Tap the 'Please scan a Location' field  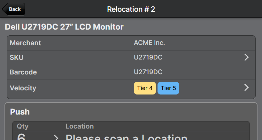[126, 137]
